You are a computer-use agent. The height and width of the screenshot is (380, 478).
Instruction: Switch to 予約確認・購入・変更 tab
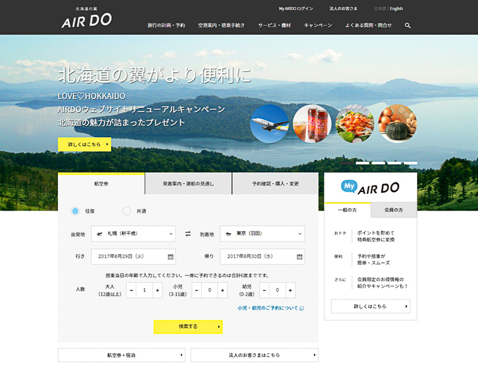point(275,184)
